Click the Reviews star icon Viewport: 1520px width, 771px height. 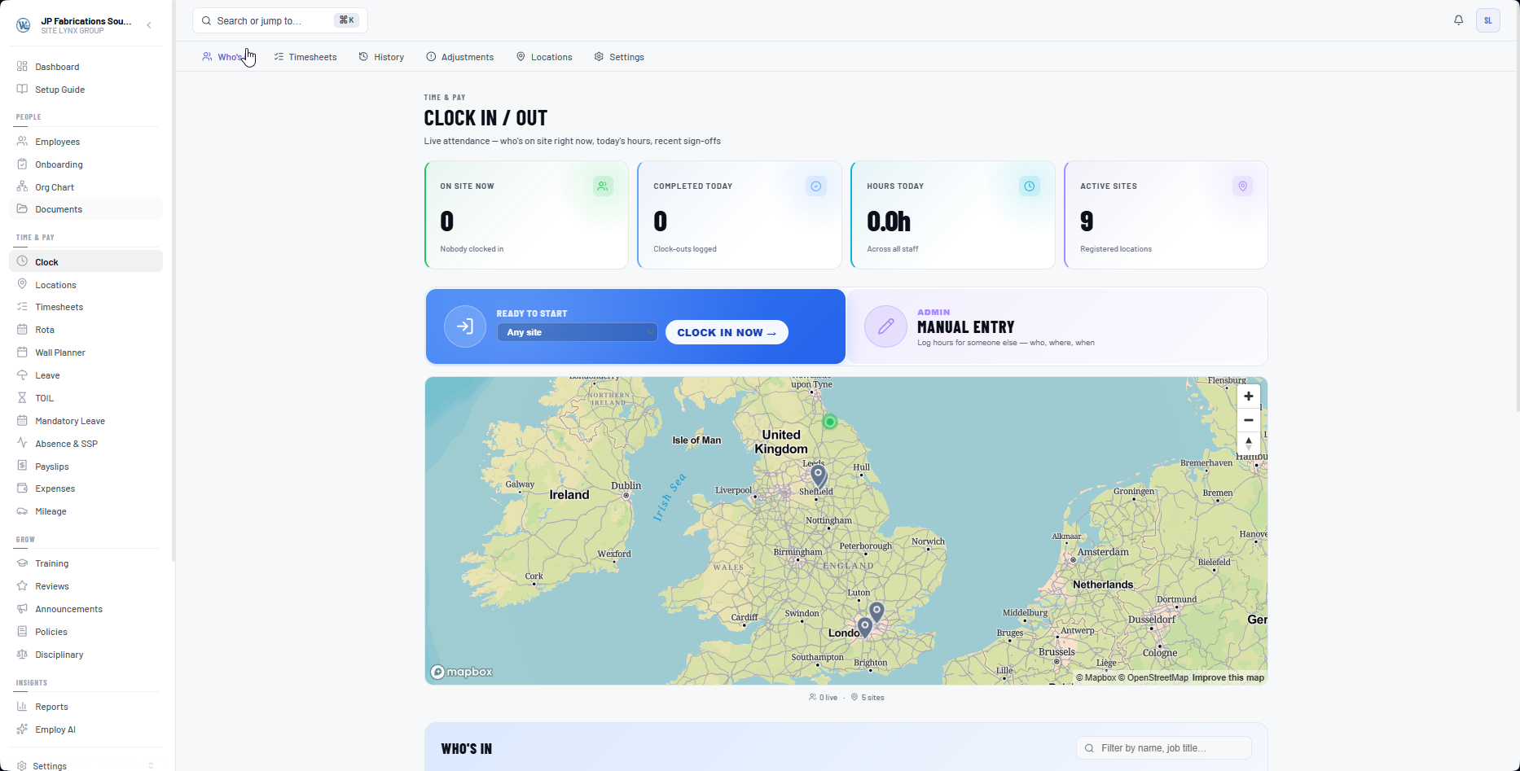(x=22, y=586)
